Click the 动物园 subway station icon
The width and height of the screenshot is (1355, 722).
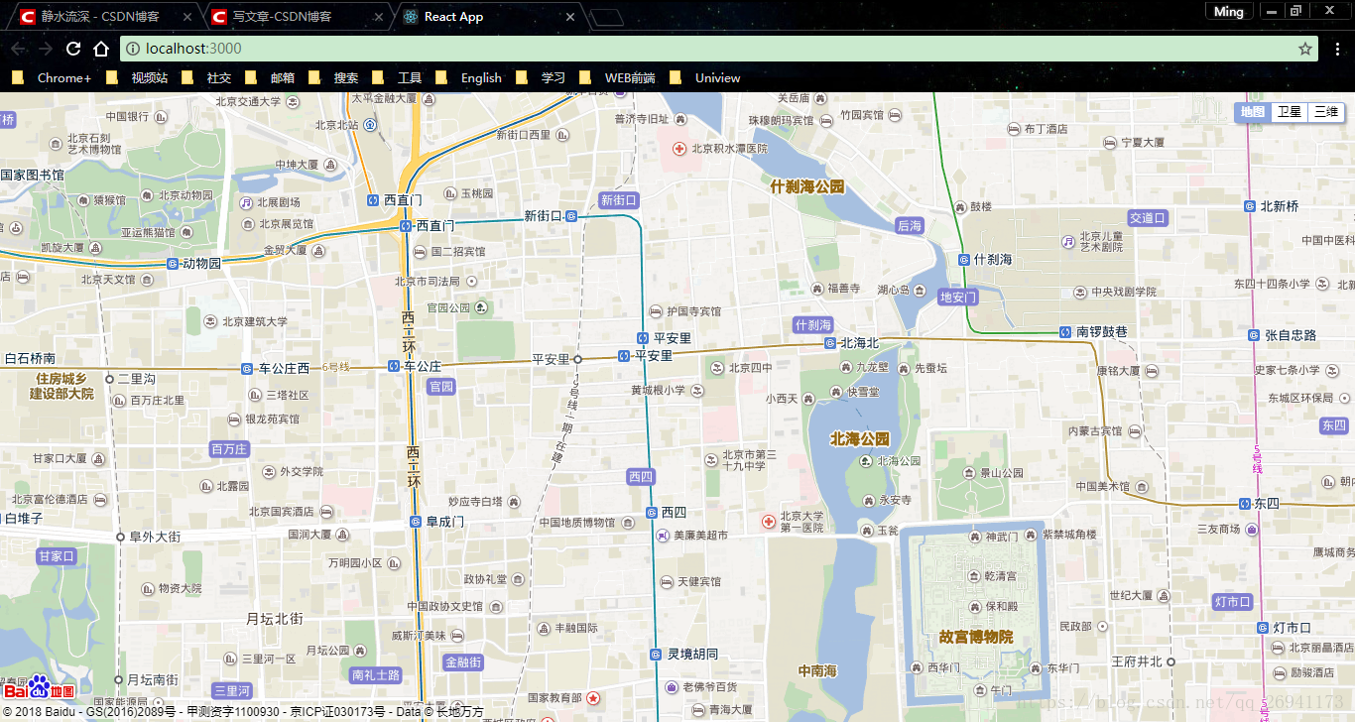click(x=173, y=264)
